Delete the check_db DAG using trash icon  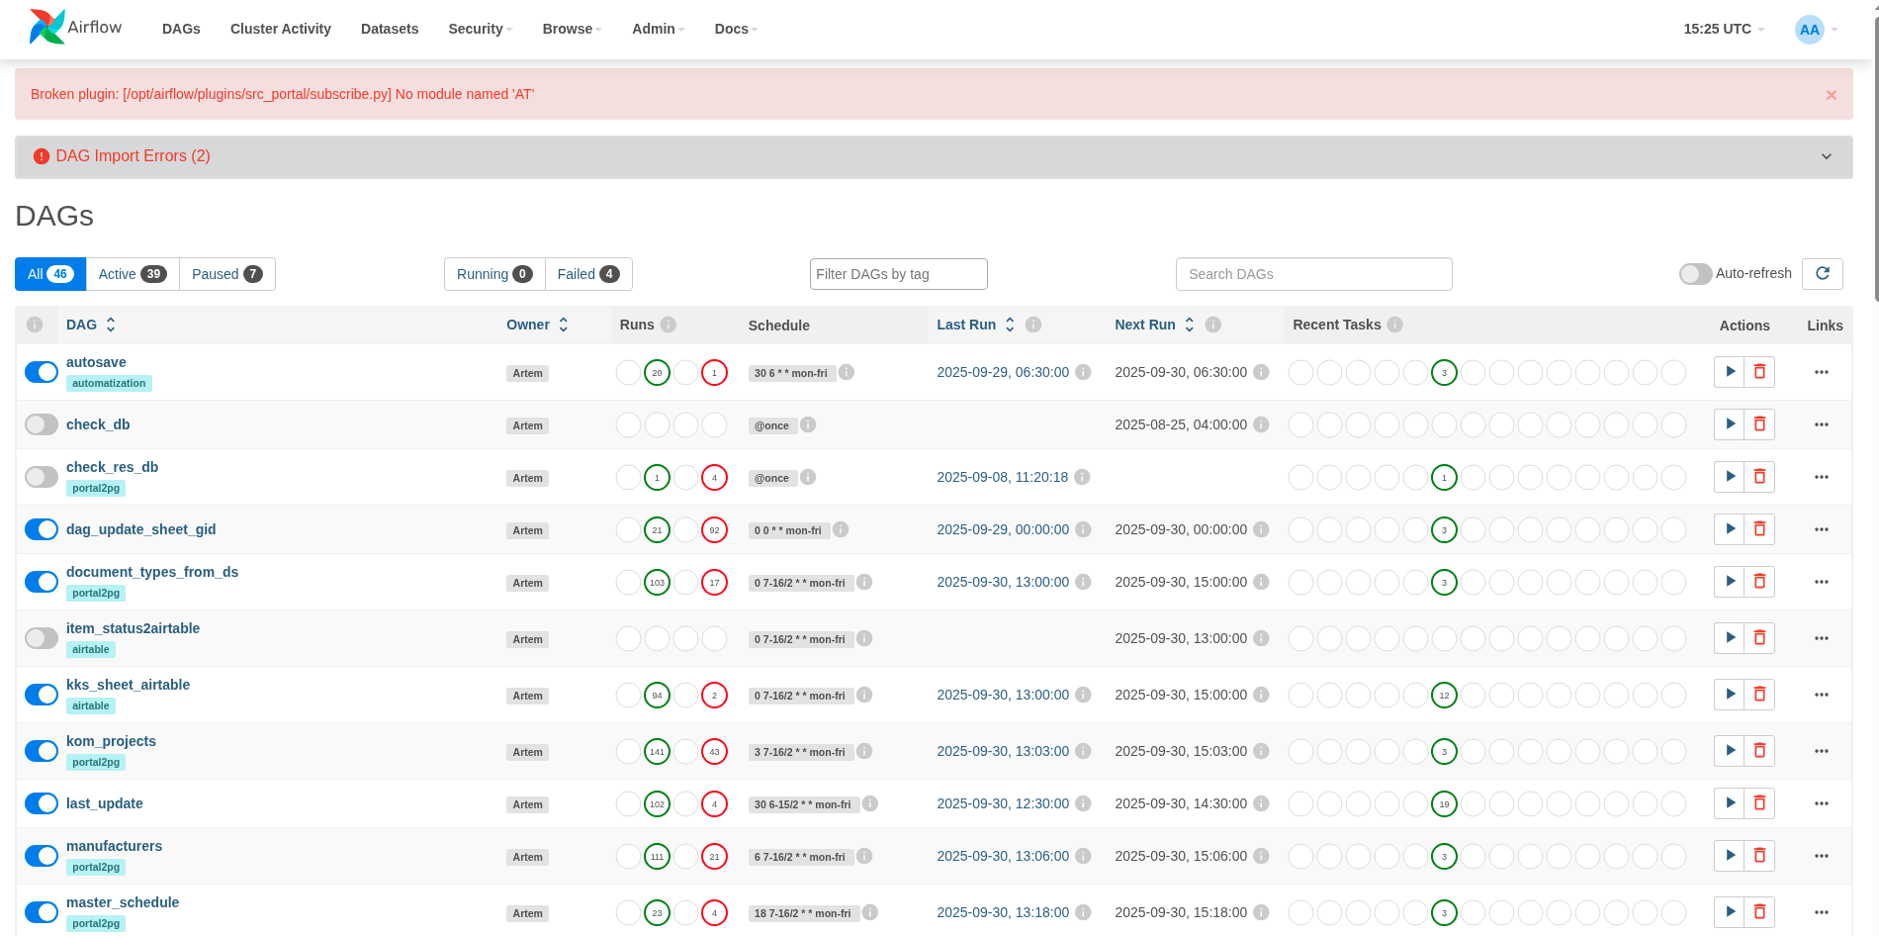point(1759,424)
